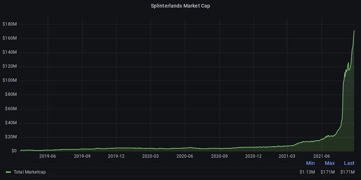Click the 2021-03 x-axis label
361x180 pixels.
click(x=287, y=156)
